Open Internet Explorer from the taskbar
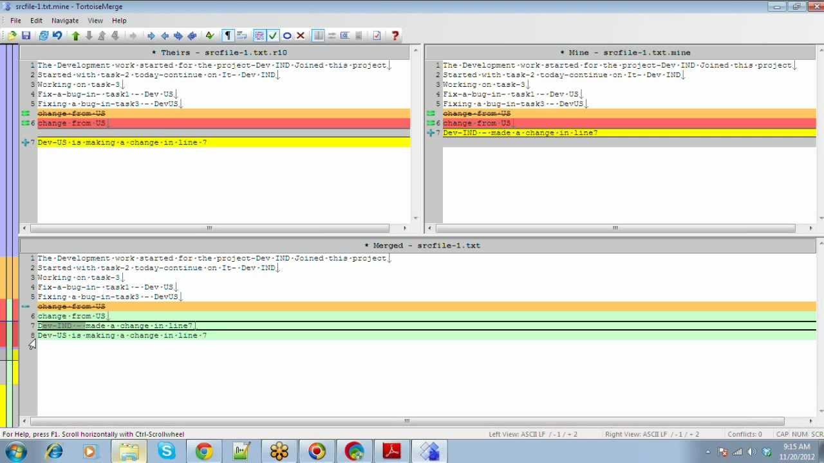Screen dimensions: 824x463 [54, 451]
